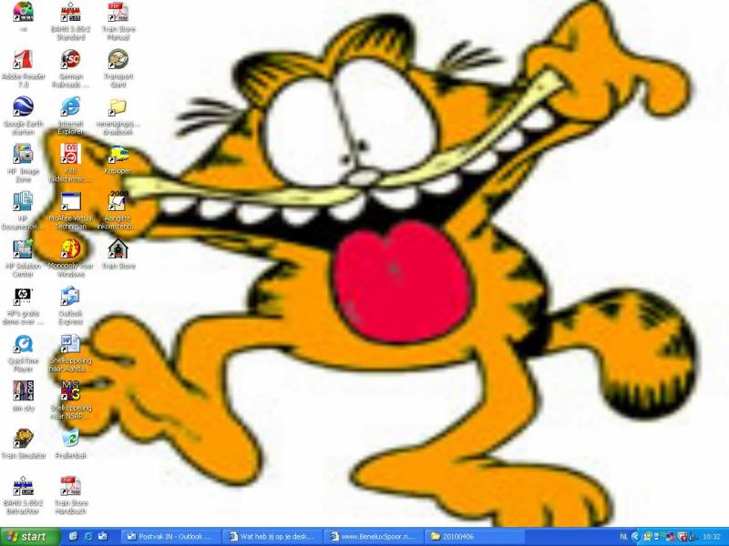Screen dimensions: 729x546
Task: Expand hidden system tray icons with the arrow
Action: coord(635,537)
